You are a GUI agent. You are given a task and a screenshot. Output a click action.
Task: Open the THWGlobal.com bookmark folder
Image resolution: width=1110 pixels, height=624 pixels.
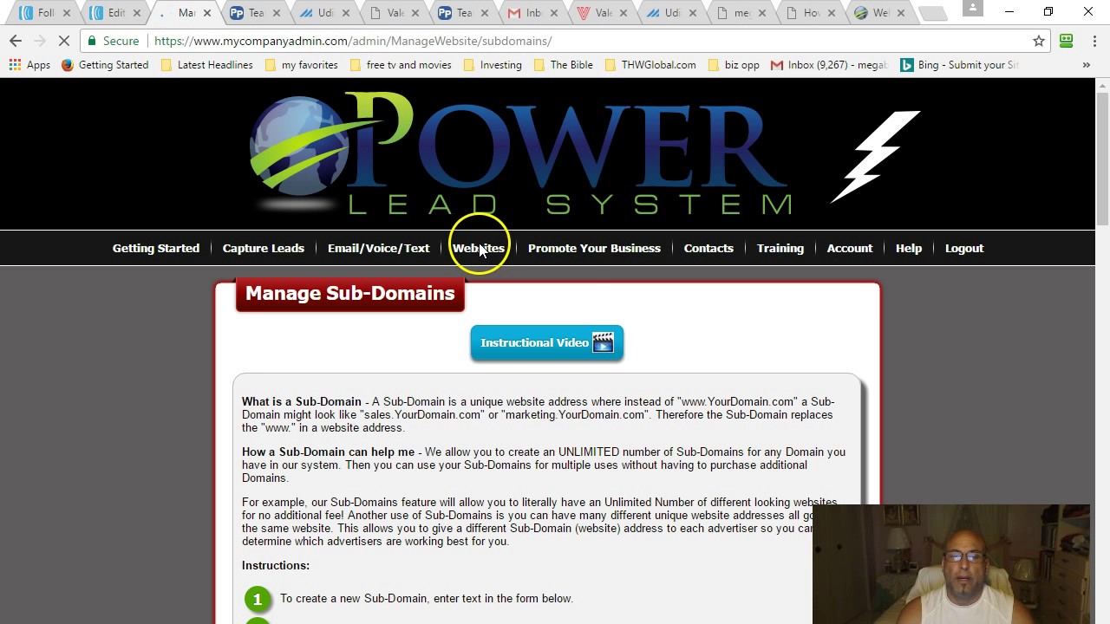point(650,65)
